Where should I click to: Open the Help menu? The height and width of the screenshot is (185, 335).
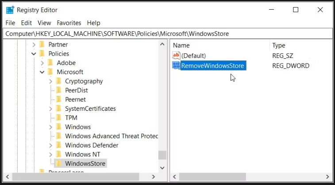(x=93, y=23)
